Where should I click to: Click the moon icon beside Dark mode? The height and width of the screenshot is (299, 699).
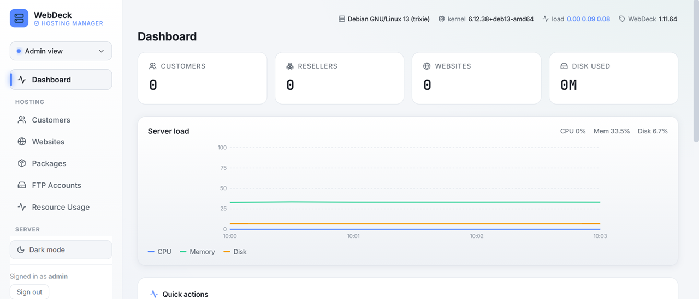21,249
